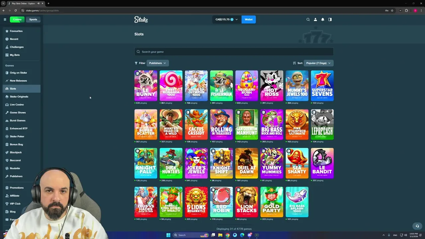425x239 pixels.
Task: Open the notifications bell icon
Action: tap(323, 20)
